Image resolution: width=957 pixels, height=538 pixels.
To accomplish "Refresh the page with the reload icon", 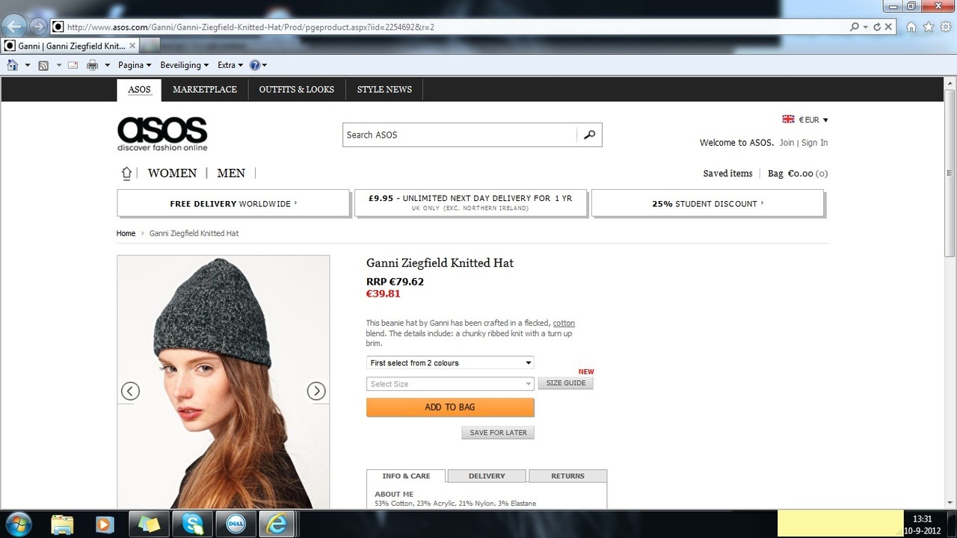I will coord(876,27).
